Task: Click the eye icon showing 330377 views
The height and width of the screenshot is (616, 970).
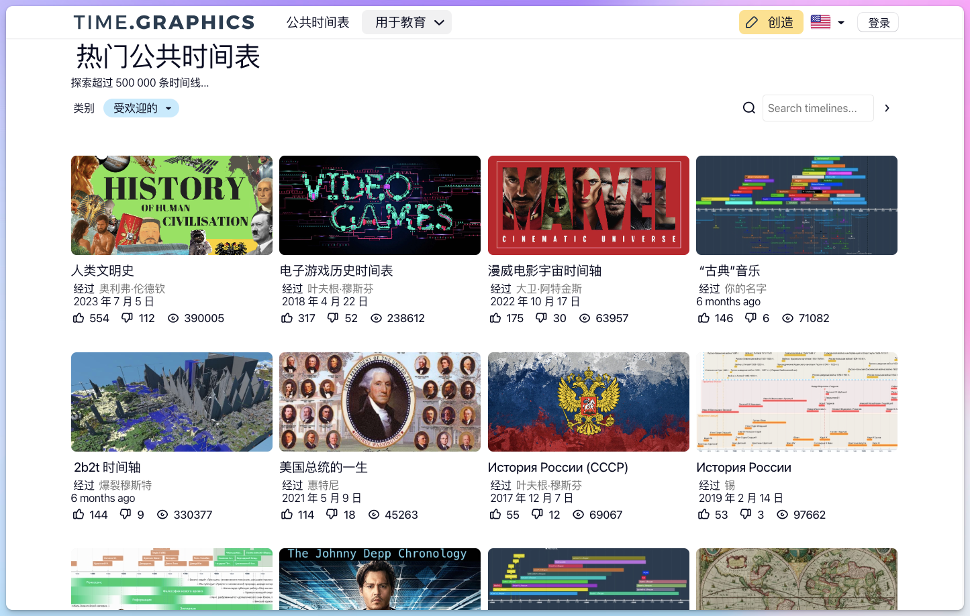Action: [x=162, y=515]
